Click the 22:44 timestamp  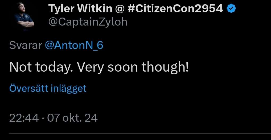click(24, 118)
